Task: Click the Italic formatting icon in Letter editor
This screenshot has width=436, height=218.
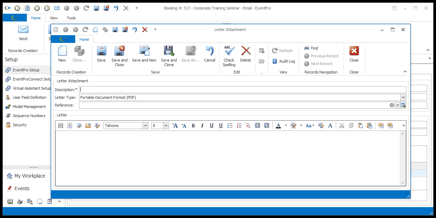Action: [x=202, y=126]
